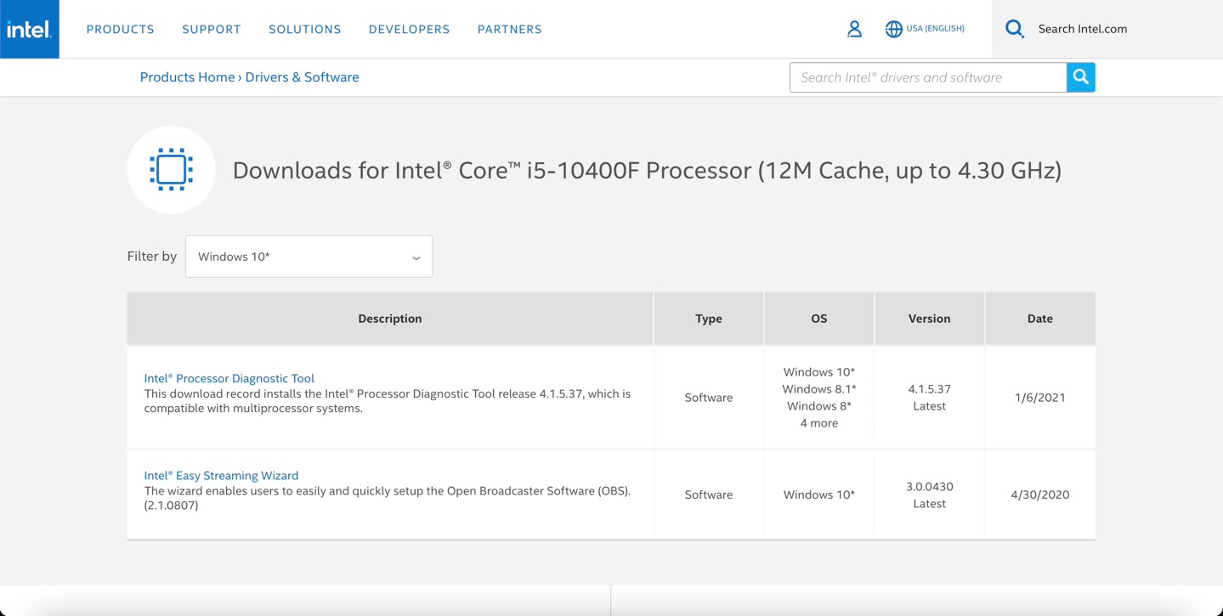The image size is (1223, 616).
Task: Click the processor chip icon
Action: (x=171, y=170)
